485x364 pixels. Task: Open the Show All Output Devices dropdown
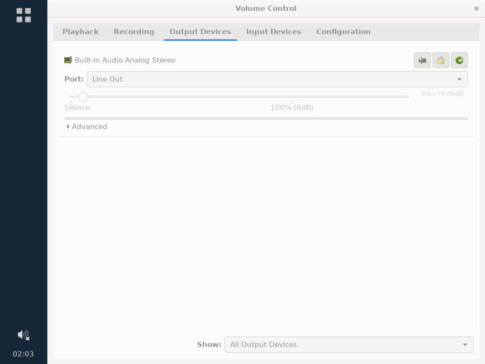click(349, 345)
